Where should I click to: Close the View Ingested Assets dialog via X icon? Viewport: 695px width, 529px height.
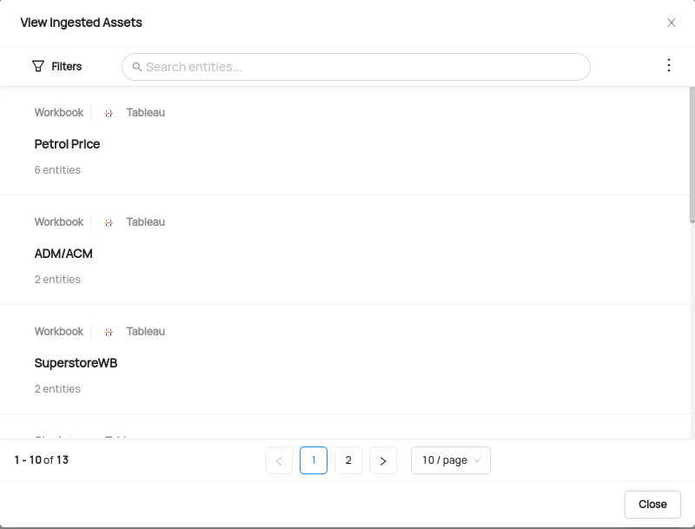coord(671,23)
